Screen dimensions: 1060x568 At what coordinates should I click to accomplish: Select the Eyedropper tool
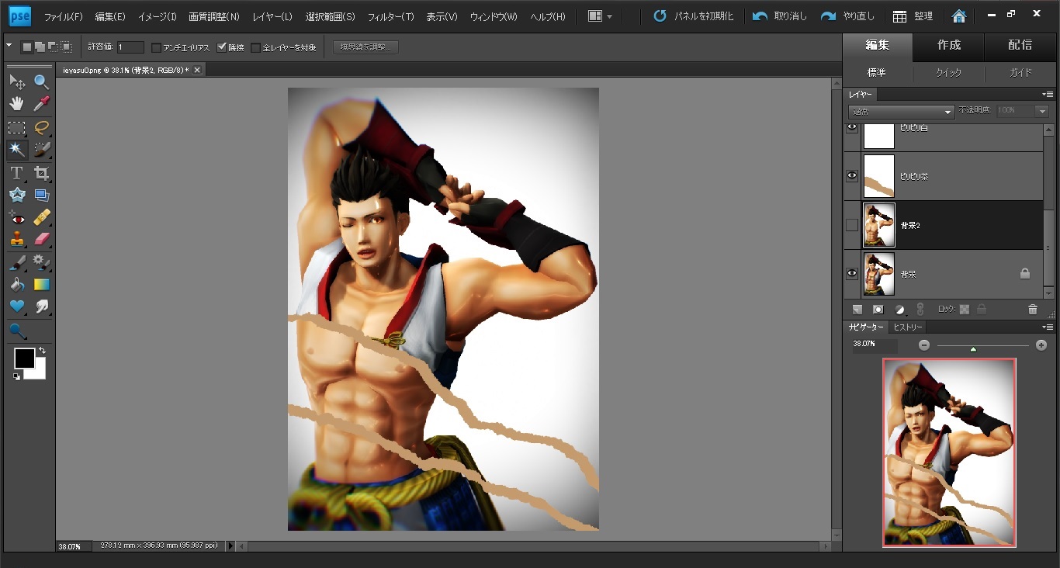pyautogui.click(x=42, y=104)
